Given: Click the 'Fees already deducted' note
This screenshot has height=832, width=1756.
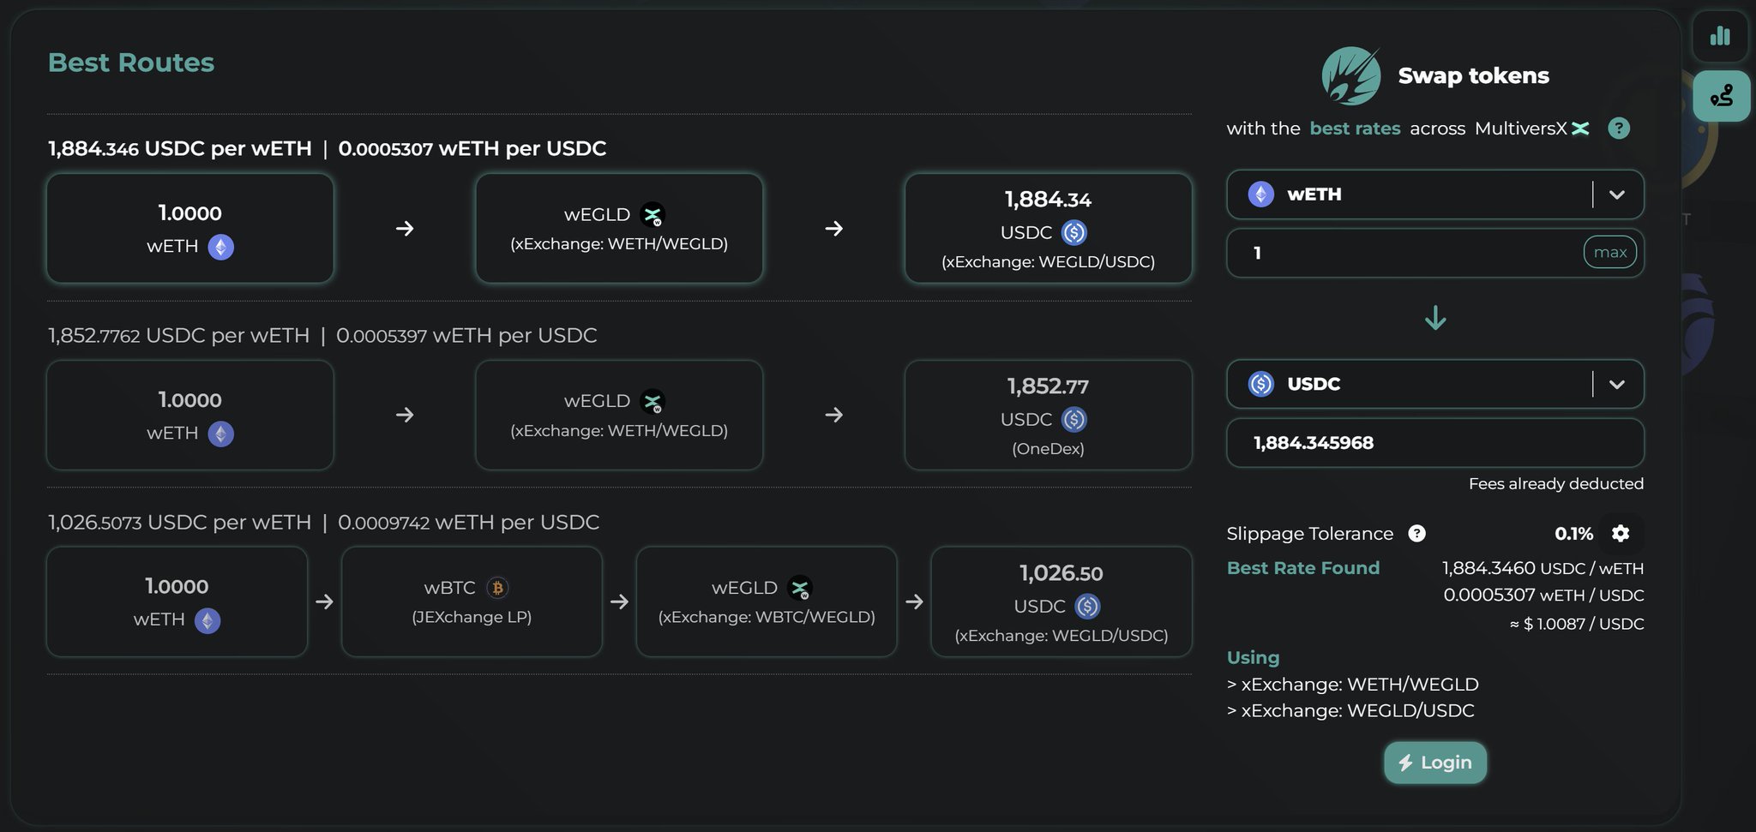Looking at the screenshot, I should tap(1556, 484).
